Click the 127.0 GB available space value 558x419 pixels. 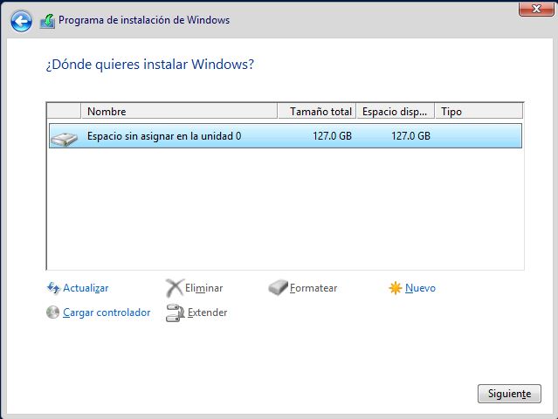coord(410,136)
